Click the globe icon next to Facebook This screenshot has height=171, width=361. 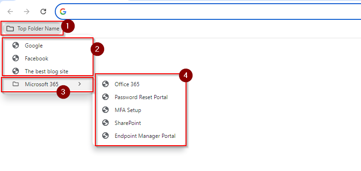pyautogui.click(x=16, y=58)
